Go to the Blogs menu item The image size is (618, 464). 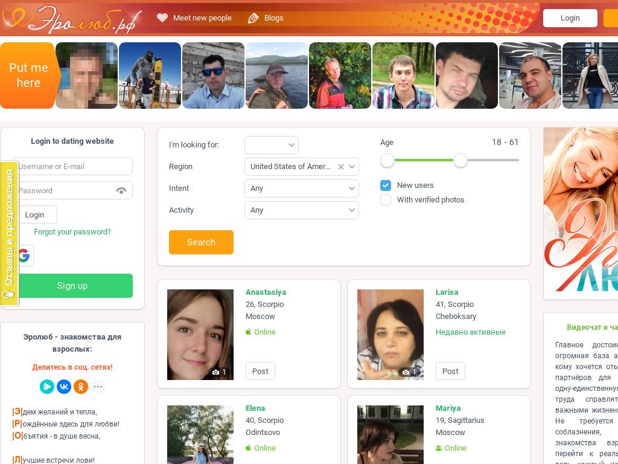coord(273,18)
